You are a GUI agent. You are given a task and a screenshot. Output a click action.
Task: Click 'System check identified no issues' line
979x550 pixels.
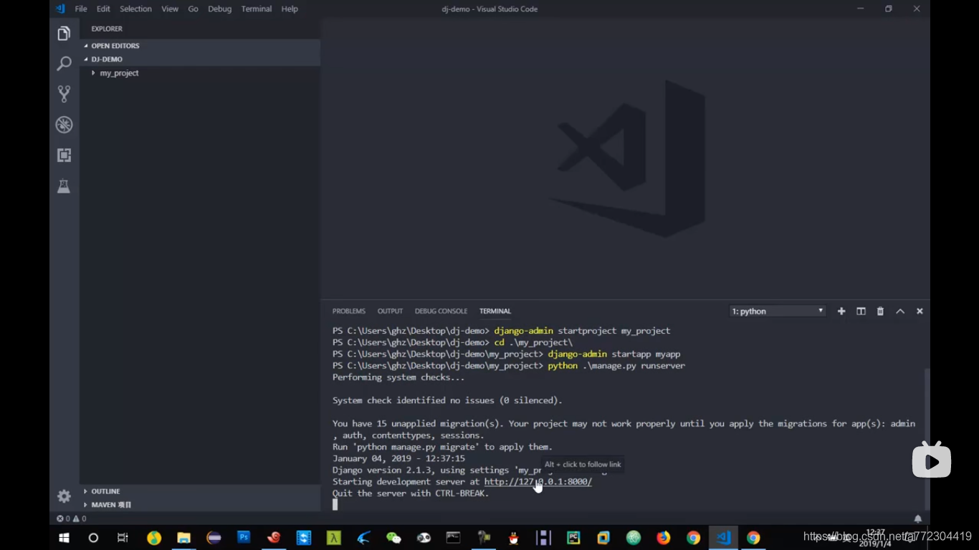click(447, 400)
